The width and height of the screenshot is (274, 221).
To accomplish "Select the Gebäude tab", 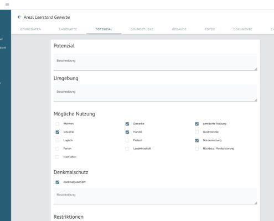I will tap(179, 29).
